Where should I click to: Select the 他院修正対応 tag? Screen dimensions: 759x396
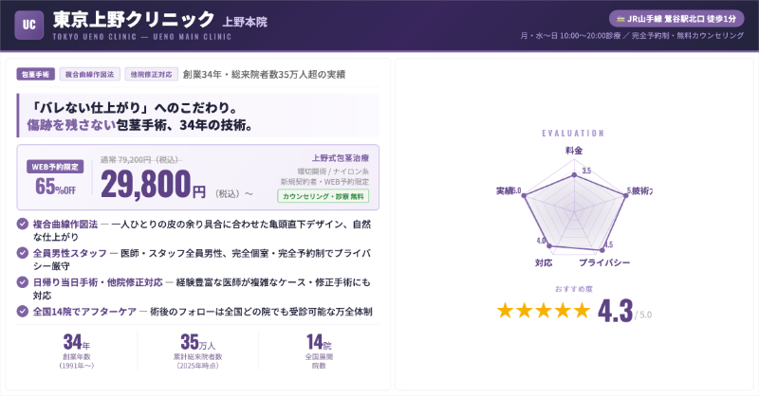(x=150, y=74)
